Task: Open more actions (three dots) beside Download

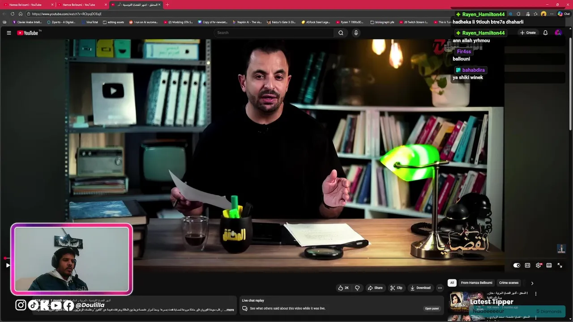Action: 440,288
